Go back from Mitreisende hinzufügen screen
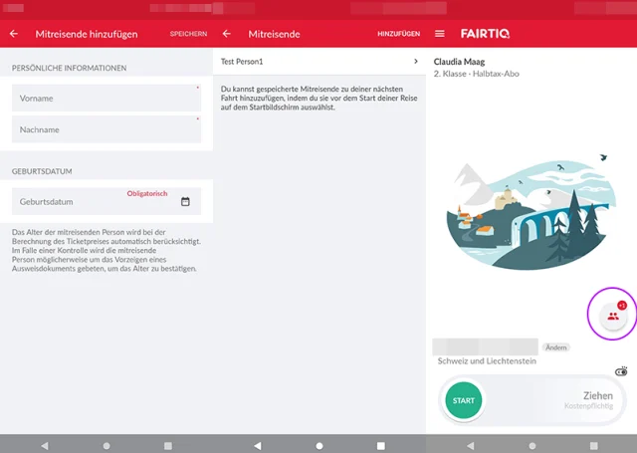Image resolution: width=637 pixels, height=453 pixels. (x=14, y=34)
